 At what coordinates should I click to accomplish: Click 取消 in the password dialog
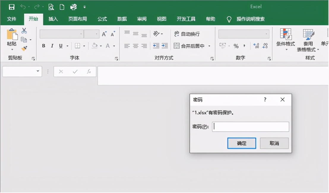274,143
